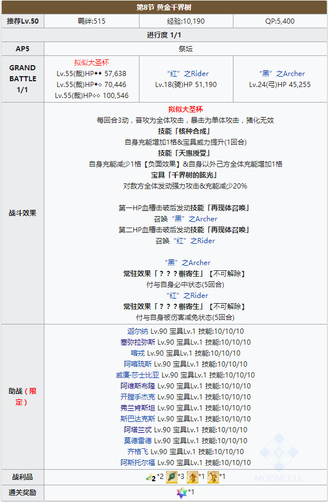Click the 付与自身必中状态(5回合) line
328x502 pixels.
[186, 285]
